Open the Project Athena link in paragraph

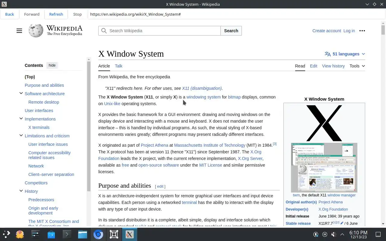pos(154,145)
